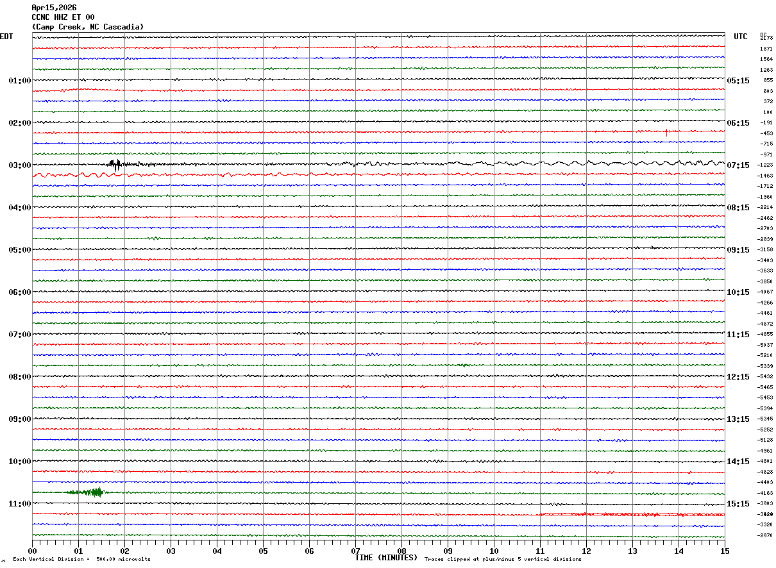Image resolution: width=776 pixels, height=568 pixels.
Task: Click the DC offset value -4855
Action: [x=765, y=335]
